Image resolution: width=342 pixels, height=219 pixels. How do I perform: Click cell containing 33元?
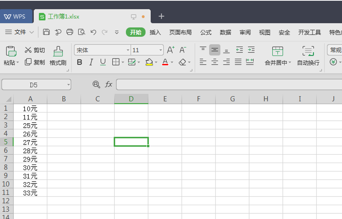click(30, 193)
